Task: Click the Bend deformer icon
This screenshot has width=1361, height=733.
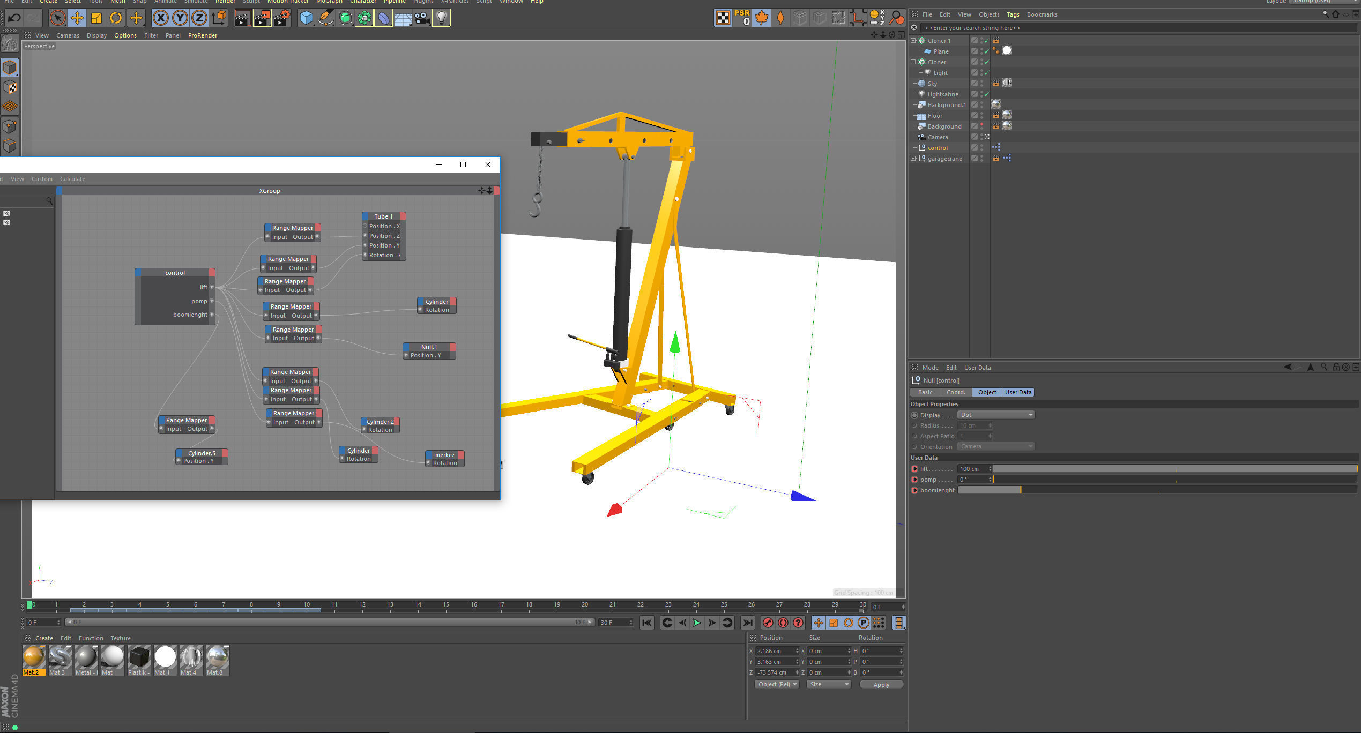Action: pyautogui.click(x=384, y=18)
